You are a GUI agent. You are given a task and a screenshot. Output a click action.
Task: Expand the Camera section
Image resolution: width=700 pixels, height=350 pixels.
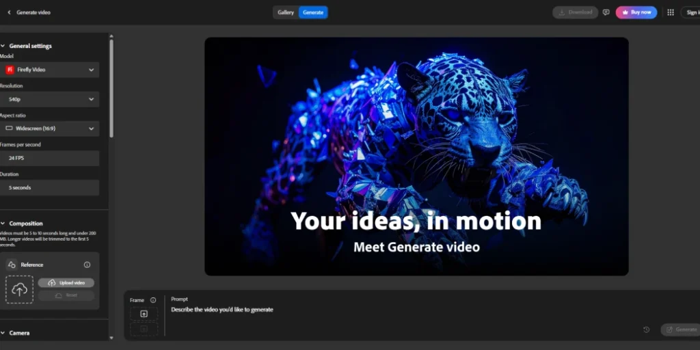3,333
